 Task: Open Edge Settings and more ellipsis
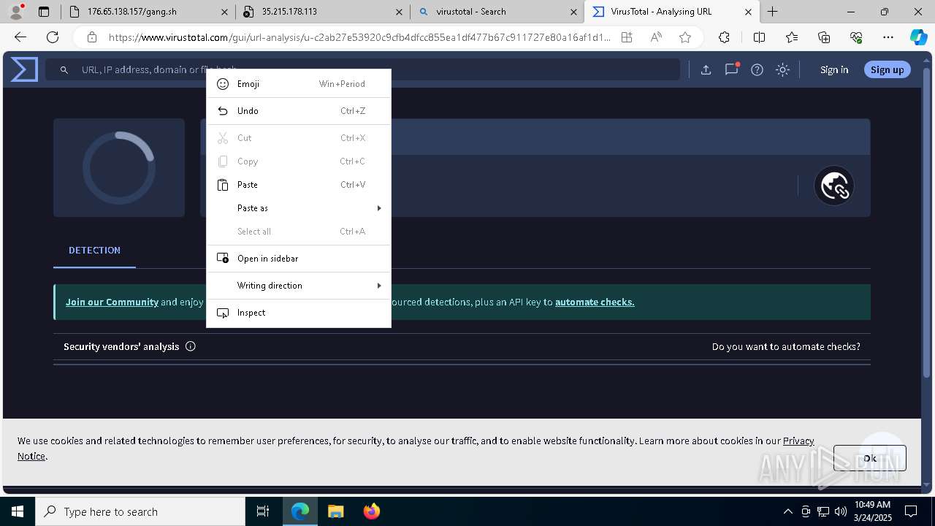tap(888, 37)
